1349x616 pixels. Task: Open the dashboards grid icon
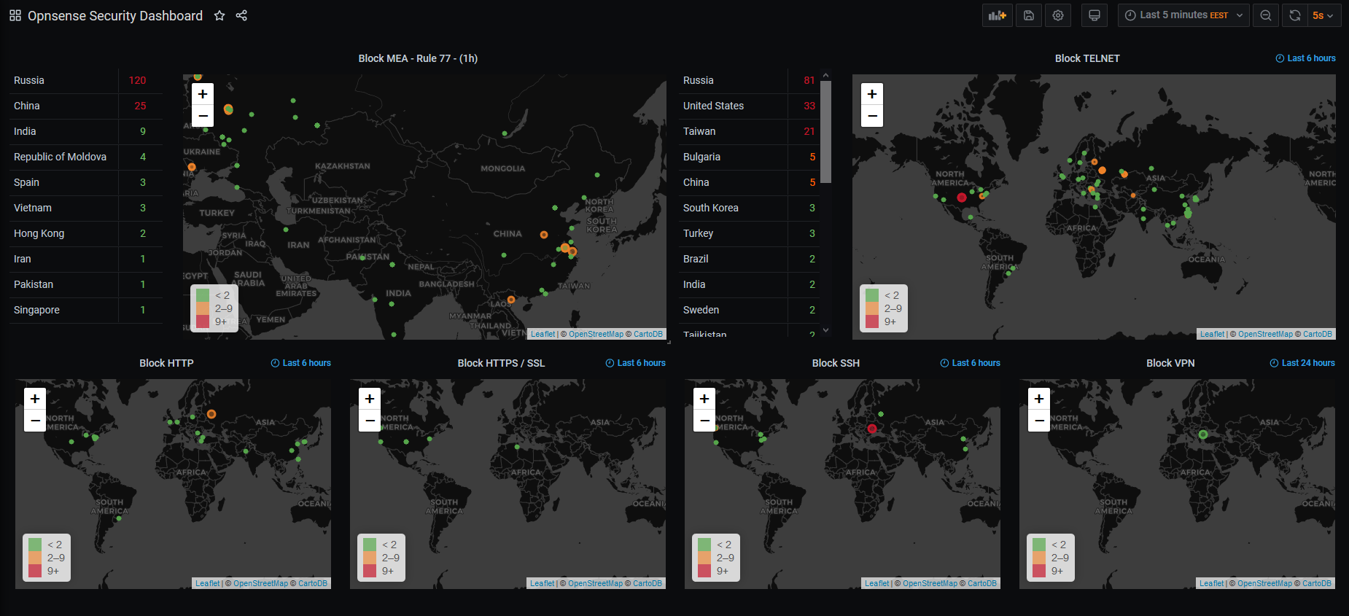coord(15,15)
